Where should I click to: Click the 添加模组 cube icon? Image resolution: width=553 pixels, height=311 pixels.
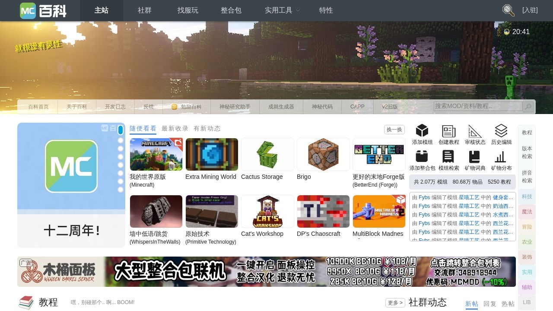[x=422, y=131]
